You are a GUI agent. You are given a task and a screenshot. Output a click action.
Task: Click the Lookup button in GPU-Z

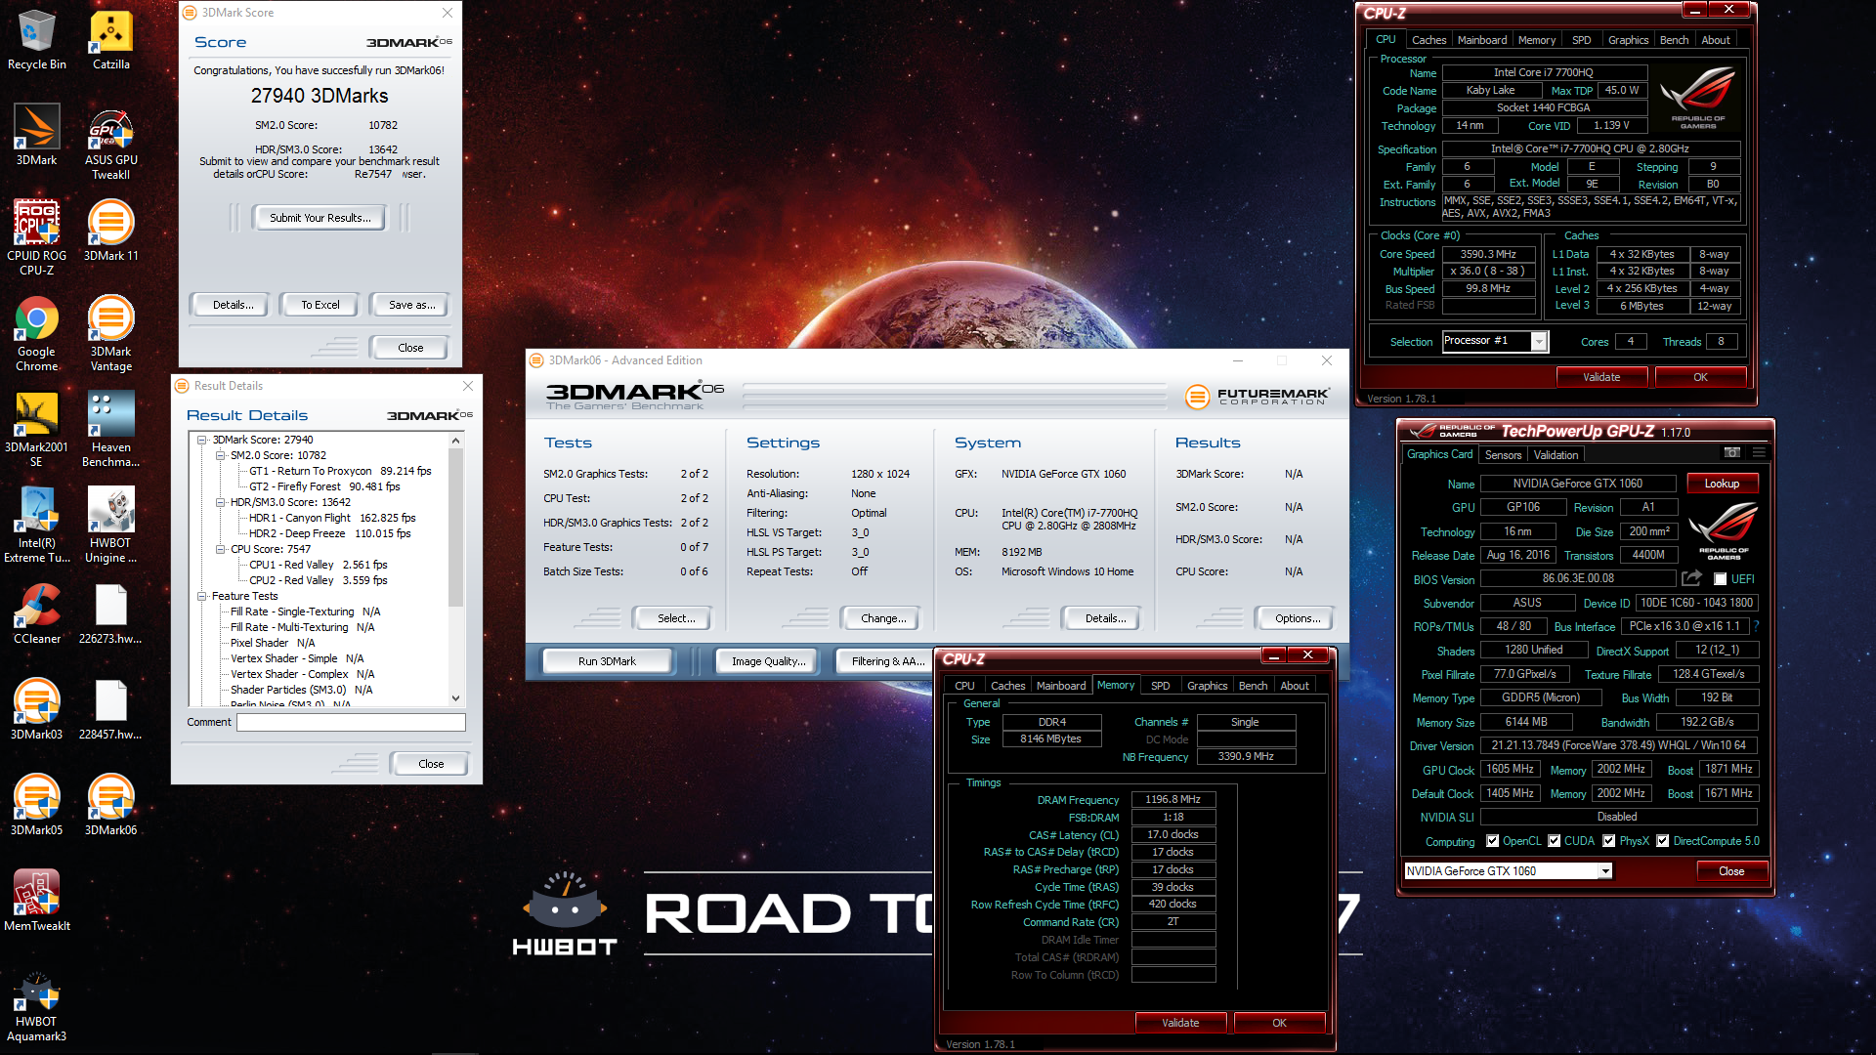[x=1722, y=484]
